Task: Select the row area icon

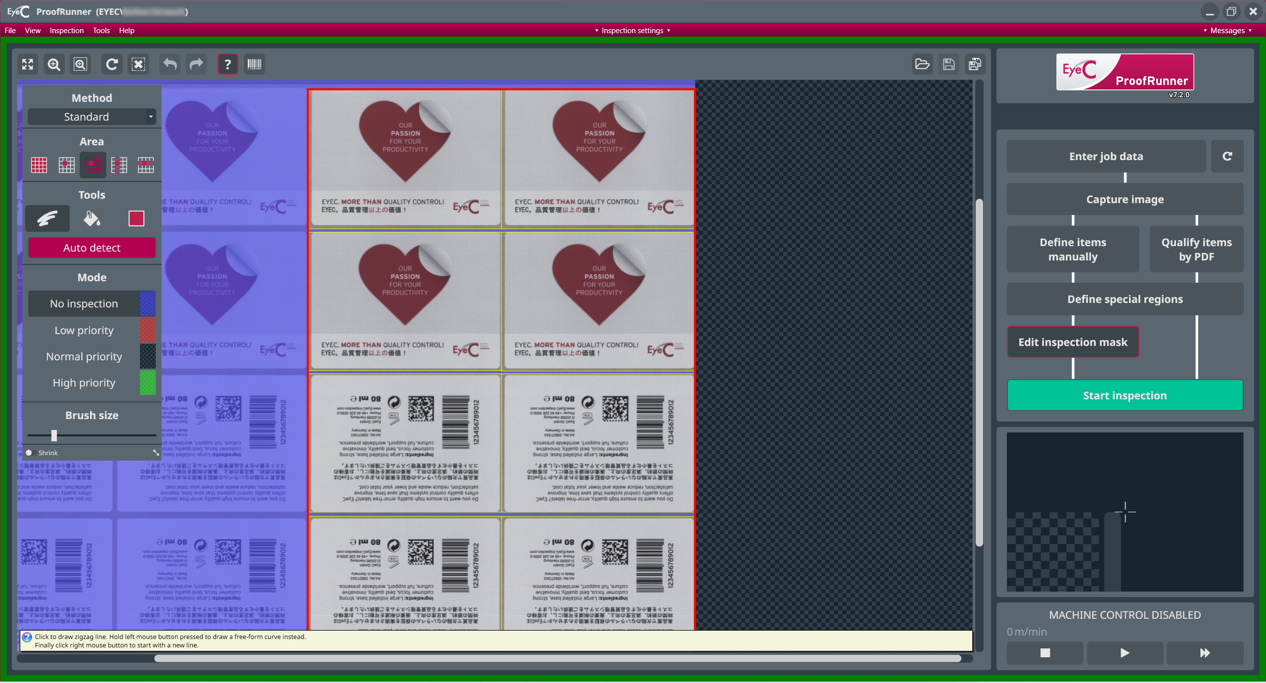Action: click(146, 165)
